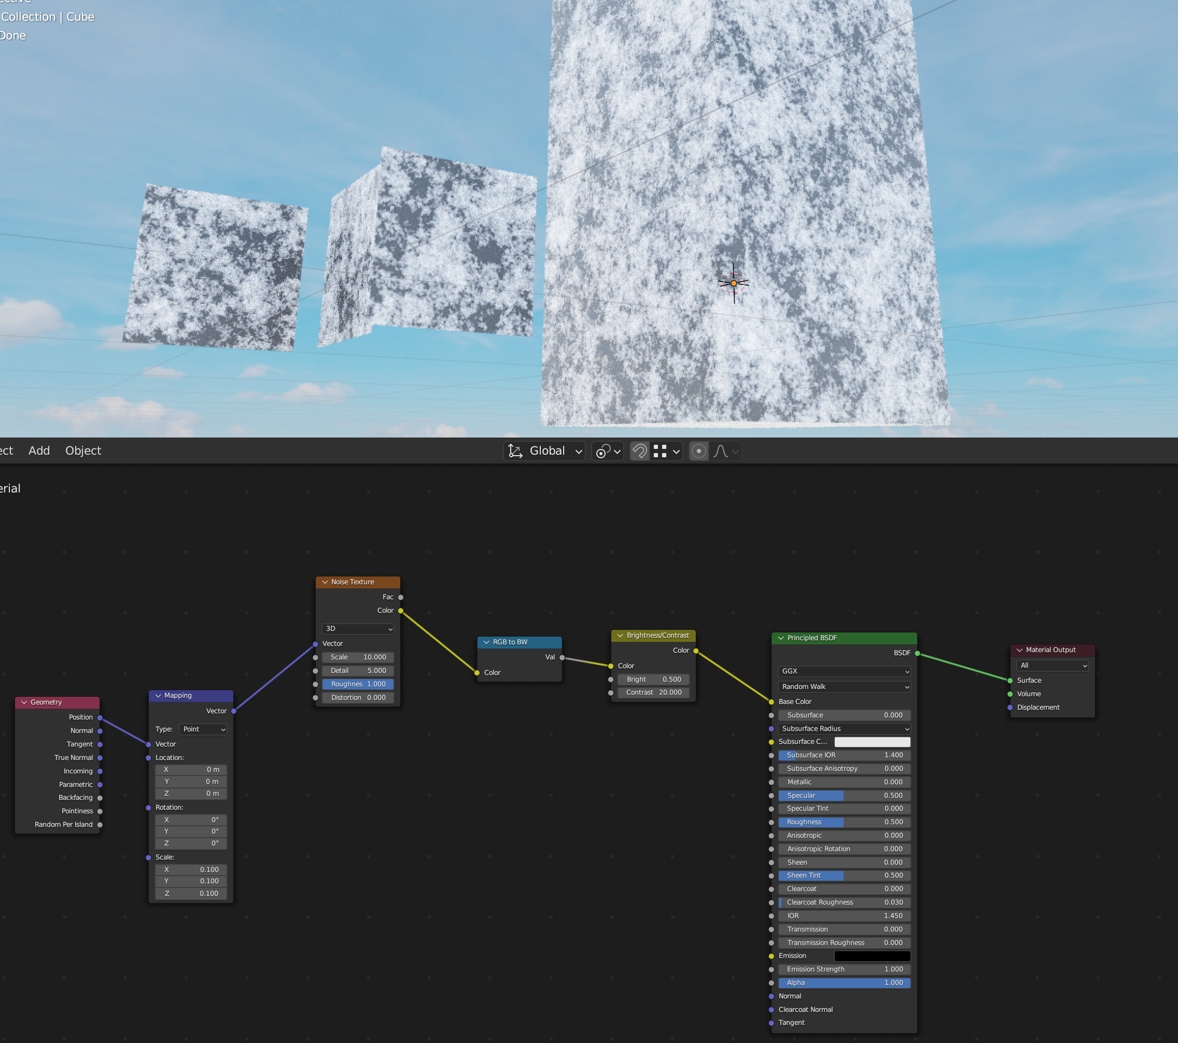
Task: Click the Subsurface Color white swatch
Action: click(872, 742)
